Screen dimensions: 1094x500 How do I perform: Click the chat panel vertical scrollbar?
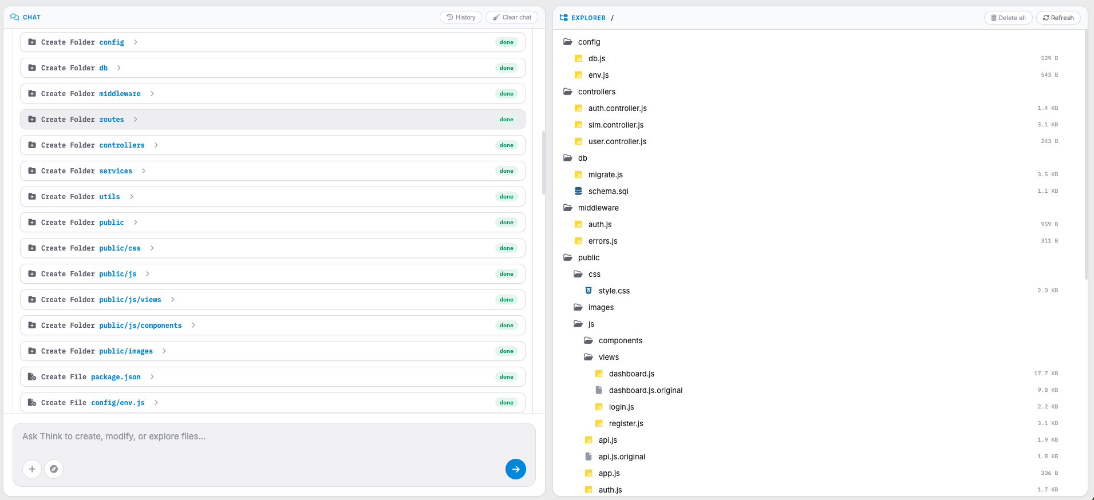543,162
